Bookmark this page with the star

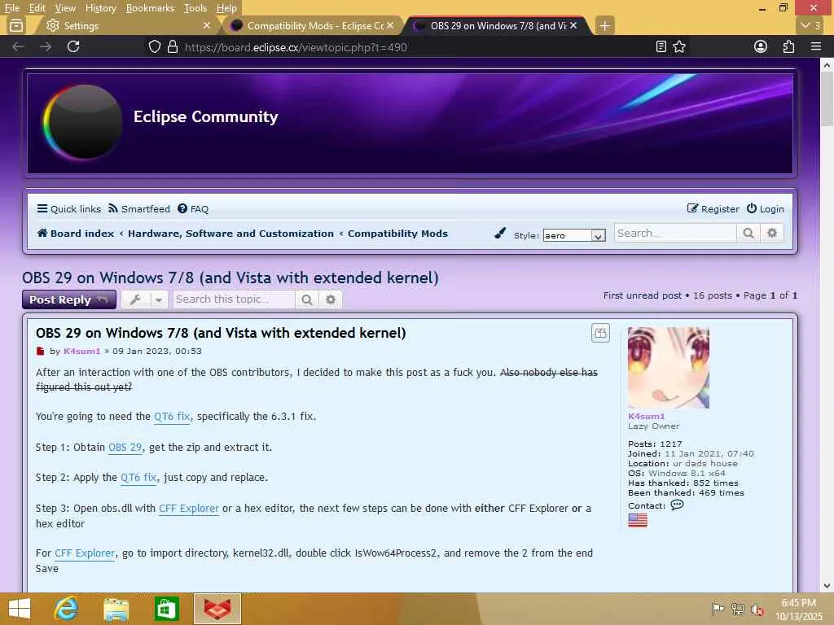click(x=679, y=46)
